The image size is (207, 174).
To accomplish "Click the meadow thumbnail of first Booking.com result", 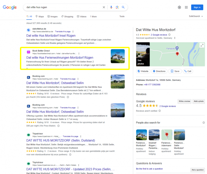I will click(118, 81).
